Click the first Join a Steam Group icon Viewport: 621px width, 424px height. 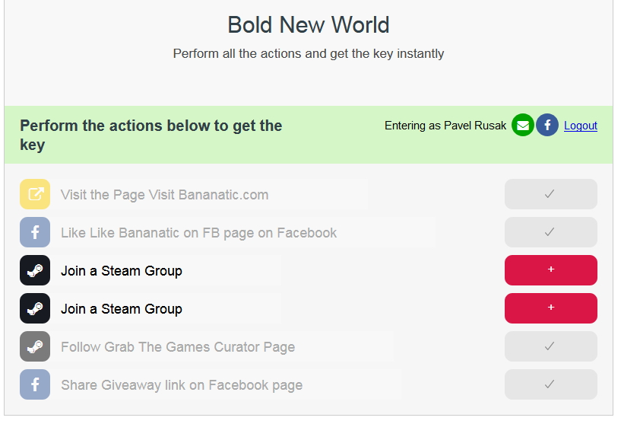point(35,270)
